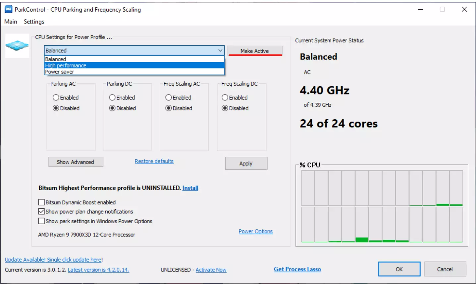This screenshot has width=476, height=284.
Task: Open the Power Options link
Action: tap(256, 231)
